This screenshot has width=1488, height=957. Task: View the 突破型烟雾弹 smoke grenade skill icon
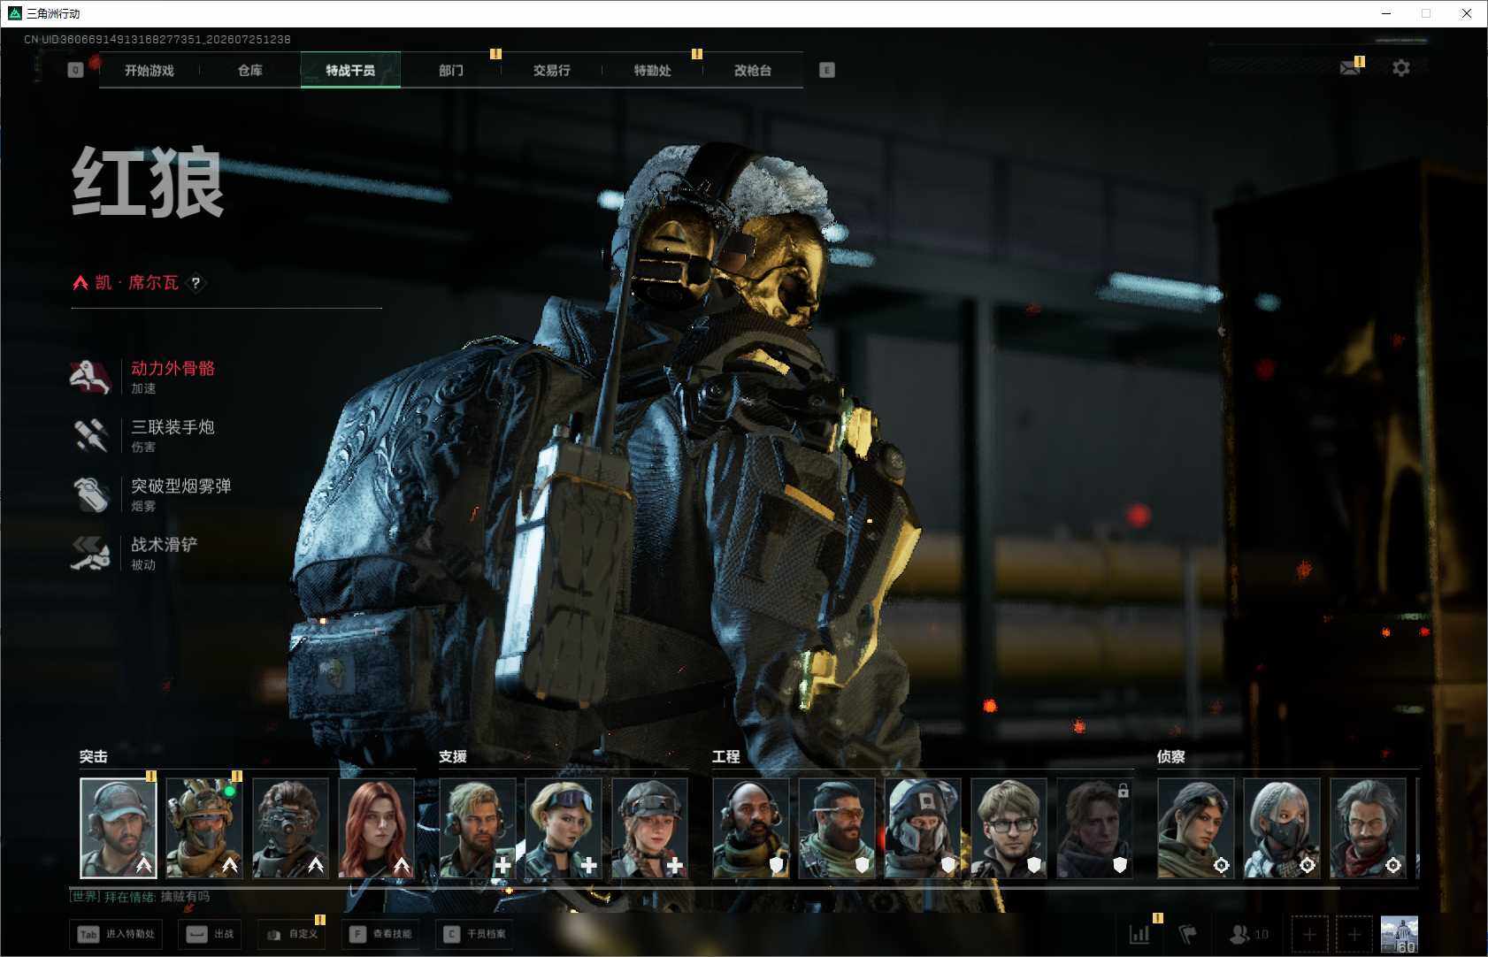90,494
